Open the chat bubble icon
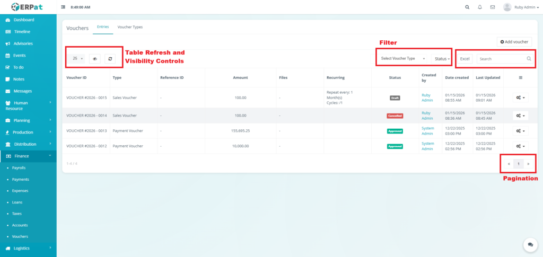The image size is (543, 257). coord(530,244)
